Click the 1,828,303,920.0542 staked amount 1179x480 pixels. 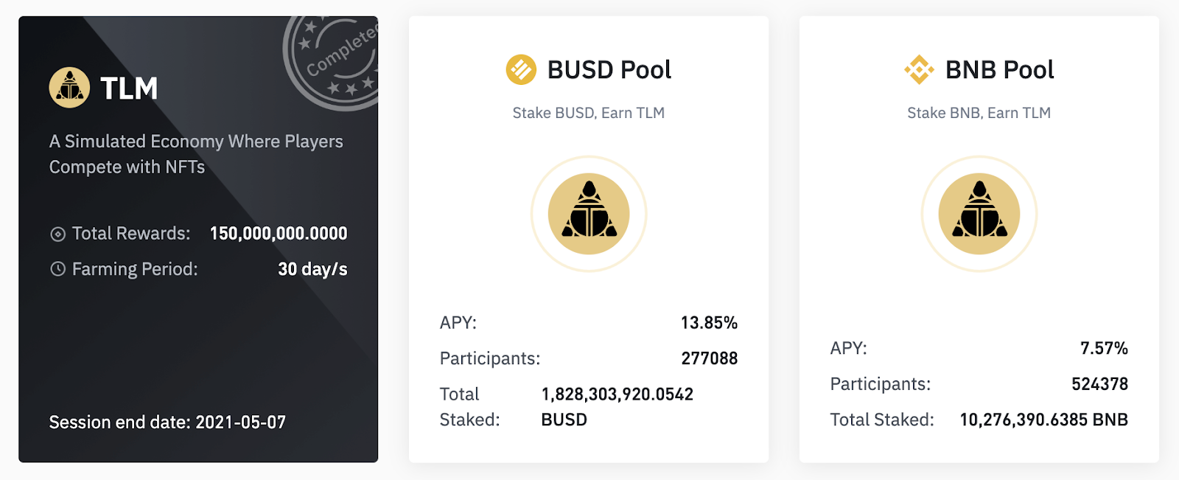tap(617, 394)
